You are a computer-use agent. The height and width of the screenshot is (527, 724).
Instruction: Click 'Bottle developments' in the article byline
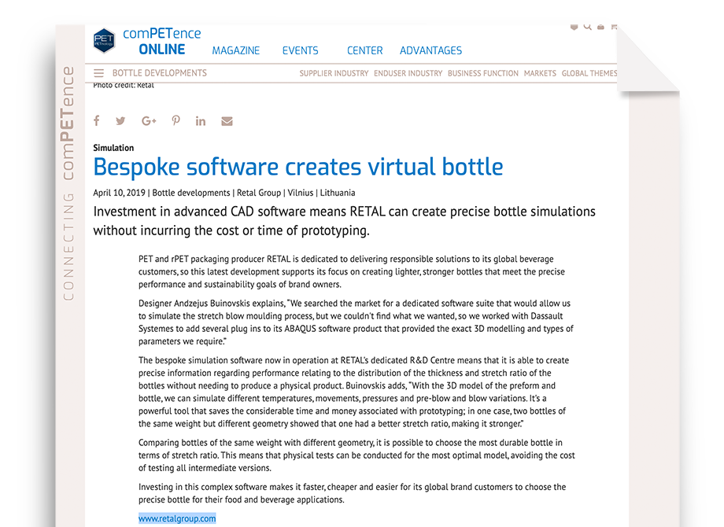pyautogui.click(x=191, y=193)
